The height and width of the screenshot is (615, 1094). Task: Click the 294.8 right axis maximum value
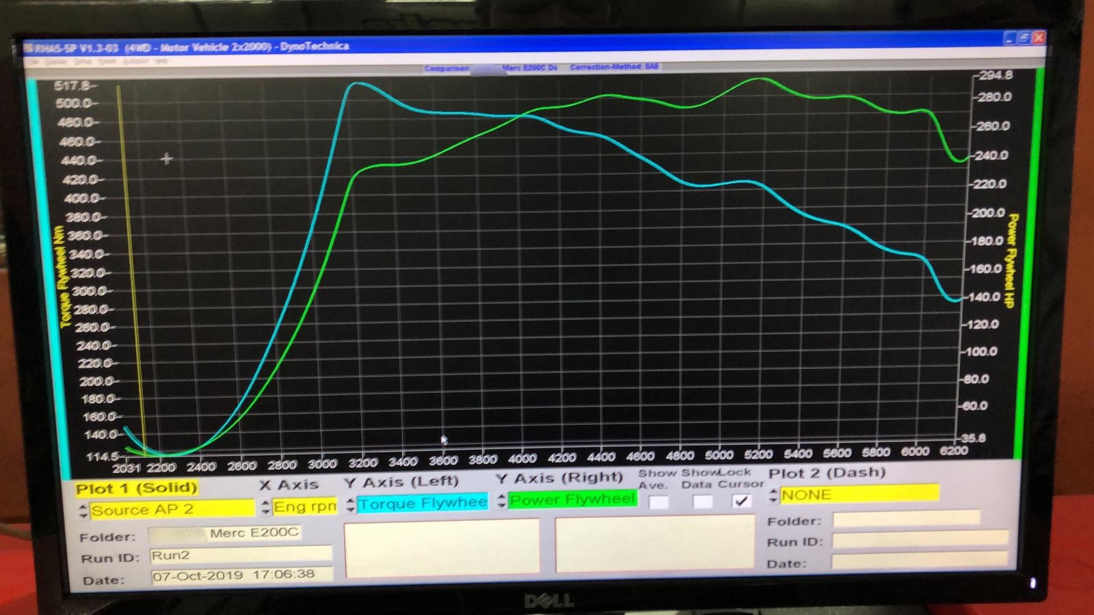coord(995,75)
